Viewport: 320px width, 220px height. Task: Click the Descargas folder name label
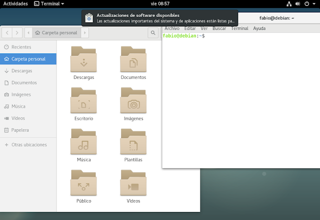coord(84,77)
